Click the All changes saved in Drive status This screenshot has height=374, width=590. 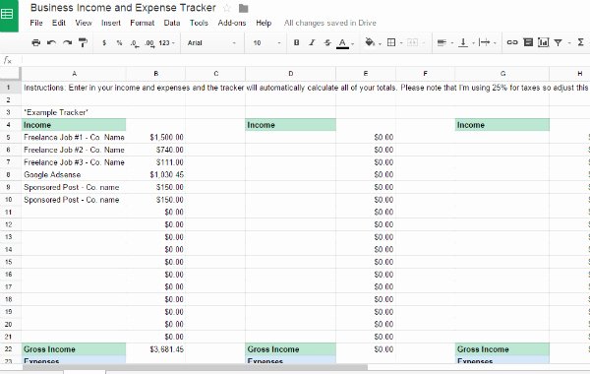(x=330, y=23)
